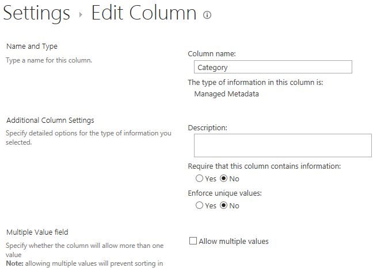
Task: Choose Yes for Enforce unique values
Action: click(200, 205)
